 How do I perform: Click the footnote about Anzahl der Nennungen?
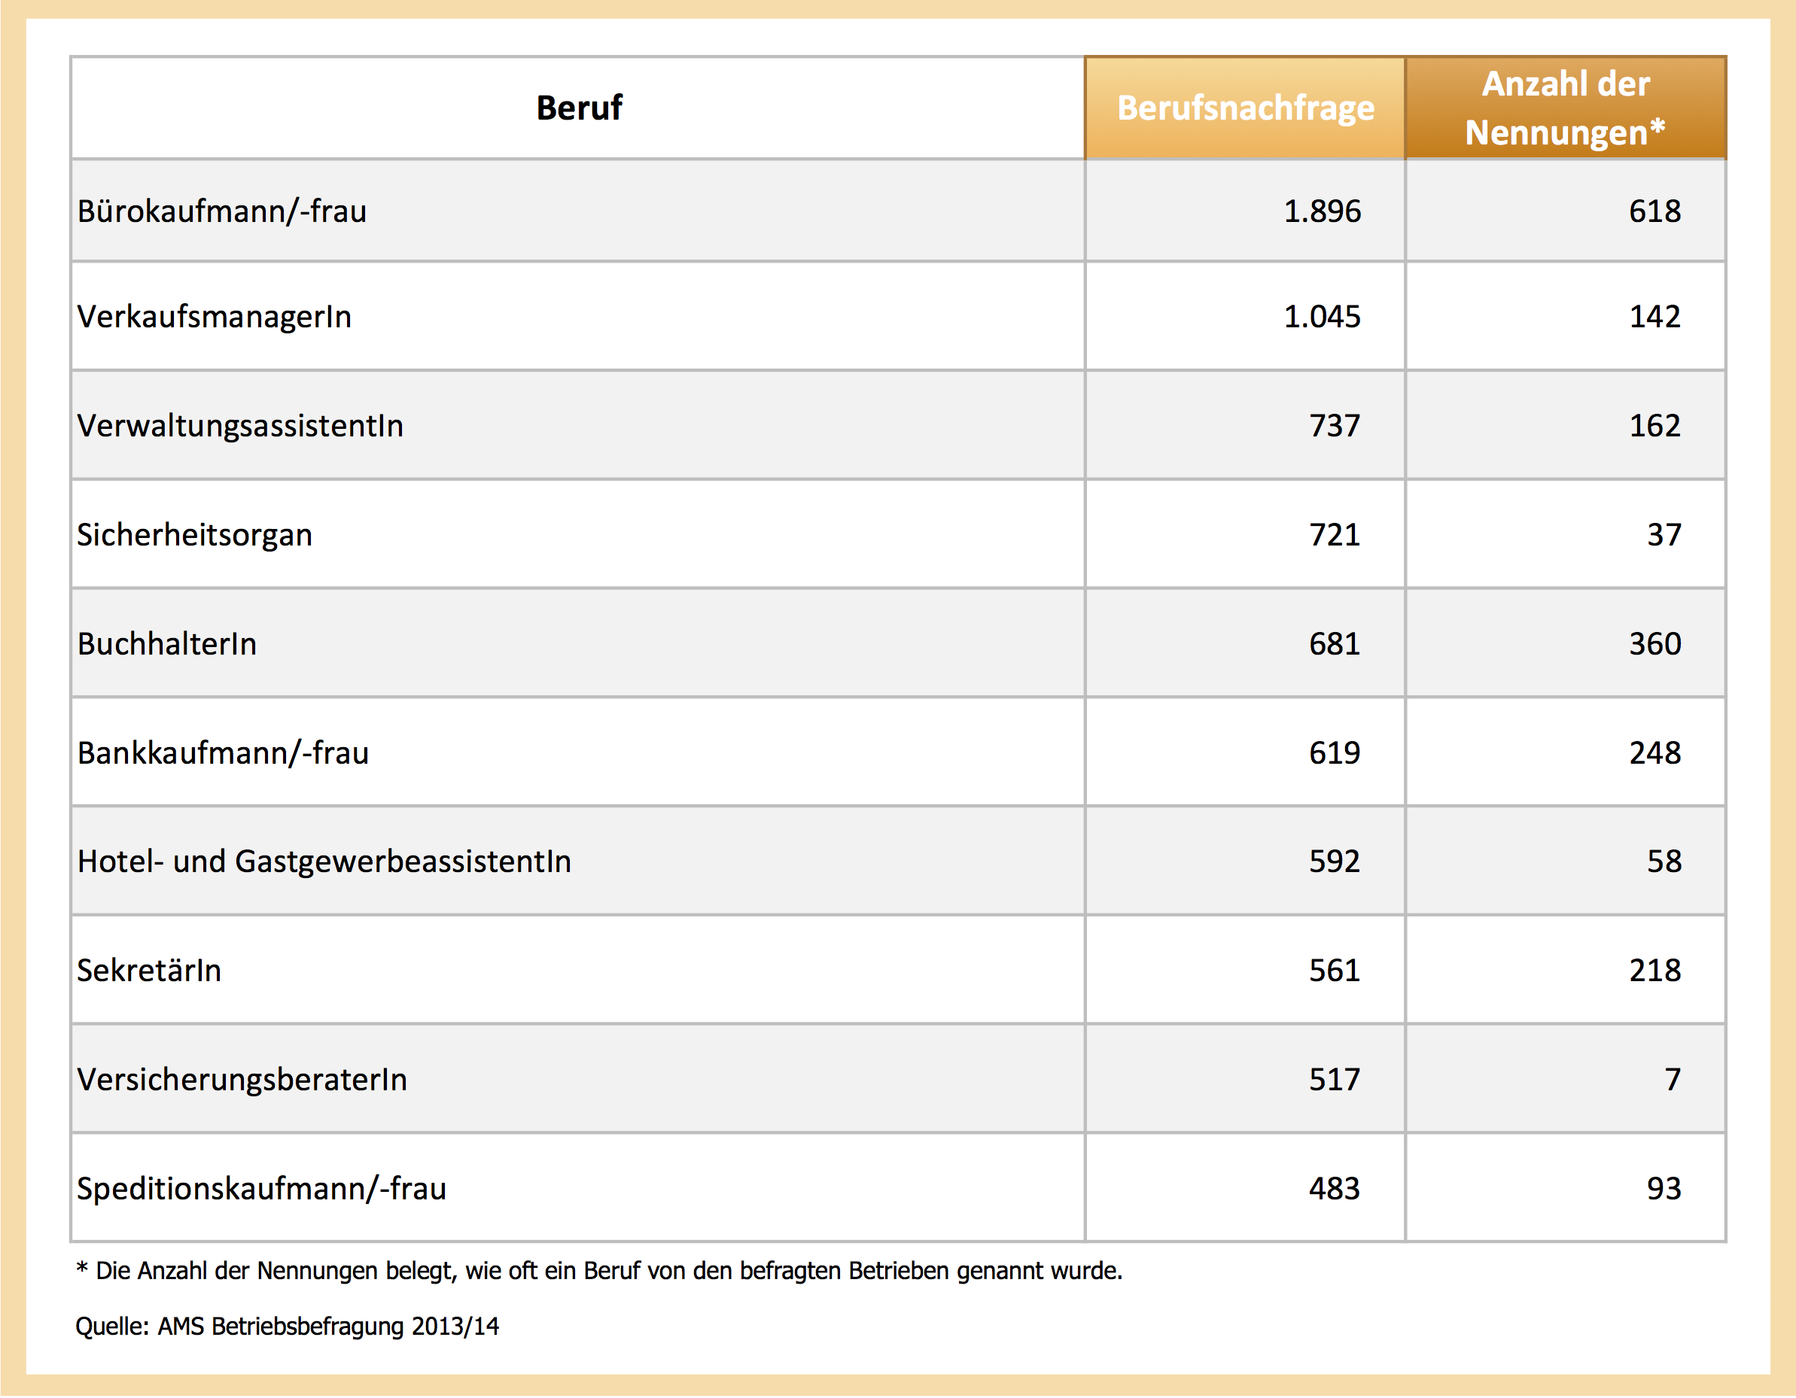(598, 1271)
